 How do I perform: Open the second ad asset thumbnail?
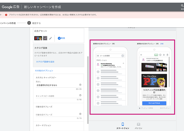click(x=45, y=38)
